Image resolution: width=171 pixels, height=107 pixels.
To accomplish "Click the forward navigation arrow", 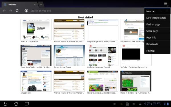I will point(11,11).
